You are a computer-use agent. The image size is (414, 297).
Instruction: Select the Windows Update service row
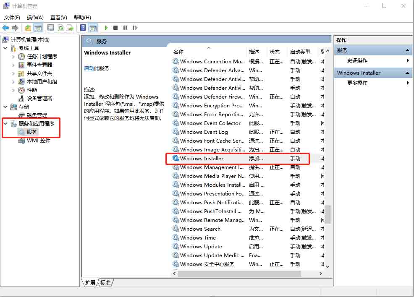pyautogui.click(x=201, y=247)
